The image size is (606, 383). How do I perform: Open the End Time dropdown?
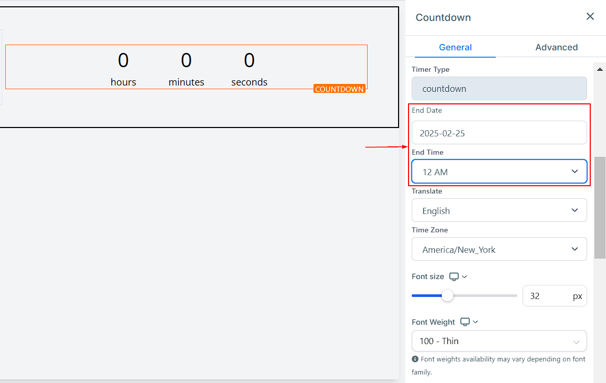tap(499, 172)
